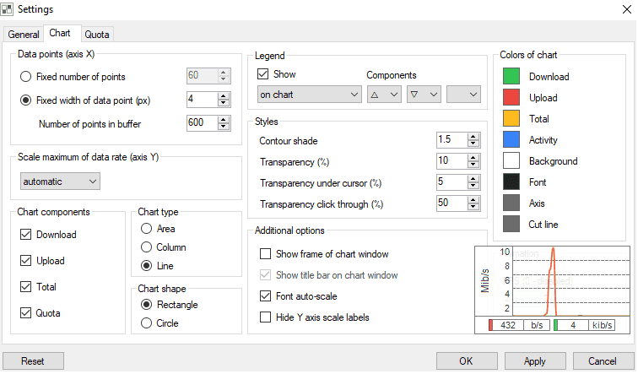Click the Apply button
The width and height of the screenshot is (638, 374).
[534, 361]
